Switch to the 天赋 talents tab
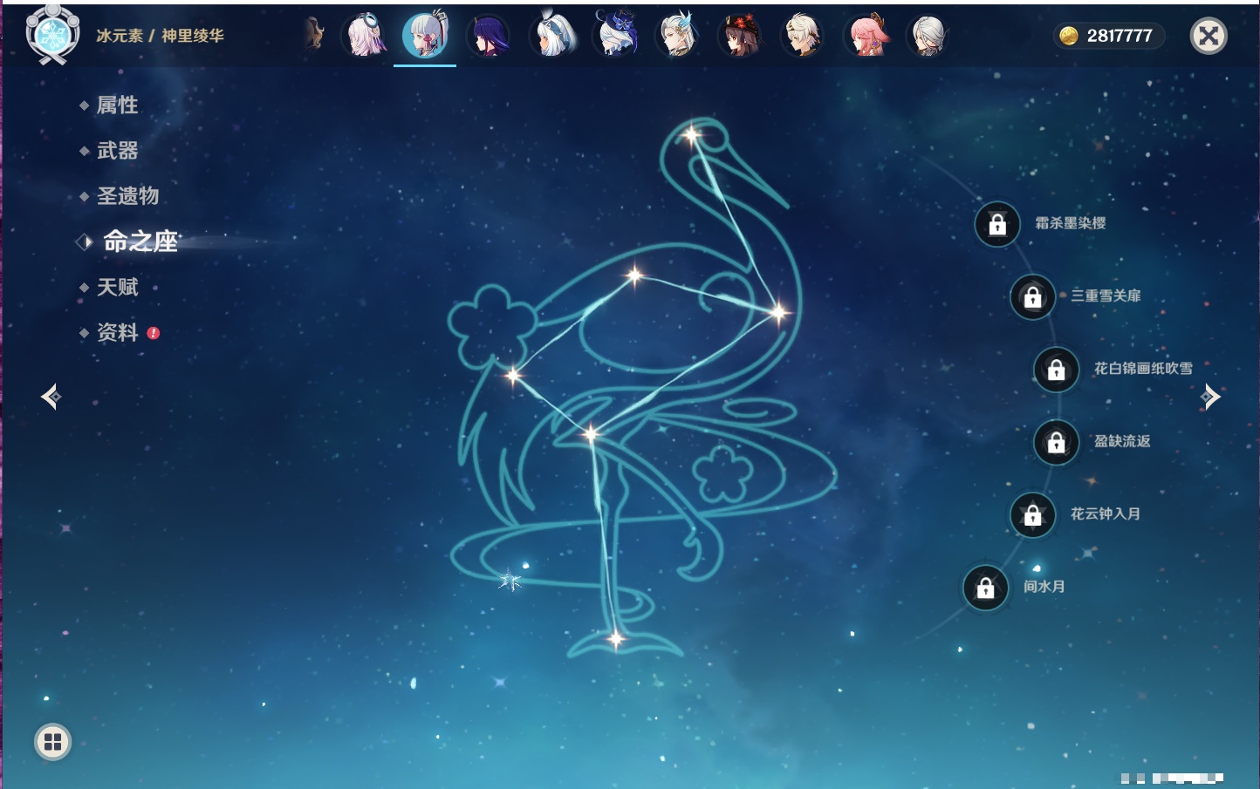The height and width of the screenshot is (789, 1260). click(x=117, y=287)
